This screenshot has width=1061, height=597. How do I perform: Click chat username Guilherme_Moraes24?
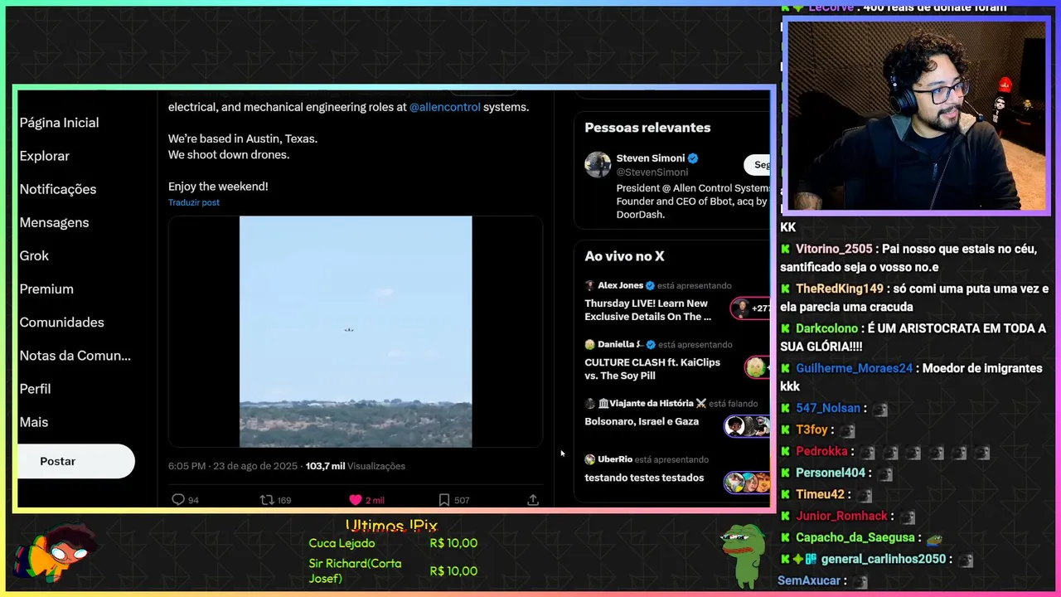[x=854, y=368]
